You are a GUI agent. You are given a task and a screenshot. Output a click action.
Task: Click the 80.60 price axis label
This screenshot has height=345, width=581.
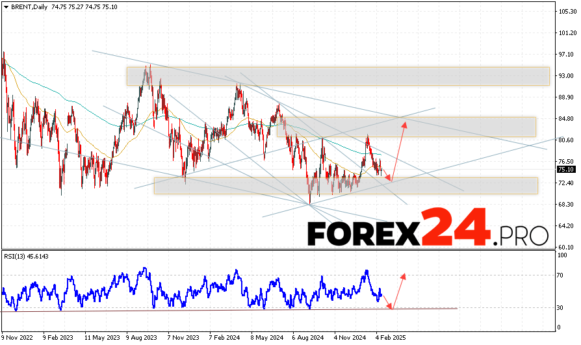point(565,140)
